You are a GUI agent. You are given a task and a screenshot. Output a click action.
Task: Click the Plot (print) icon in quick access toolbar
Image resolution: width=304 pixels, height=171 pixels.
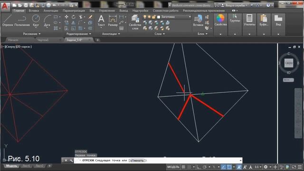[x=48, y=5]
